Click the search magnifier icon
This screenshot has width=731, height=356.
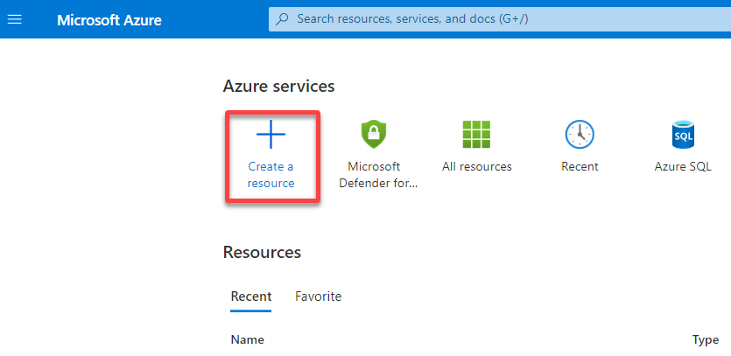pyautogui.click(x=282, y=19)
